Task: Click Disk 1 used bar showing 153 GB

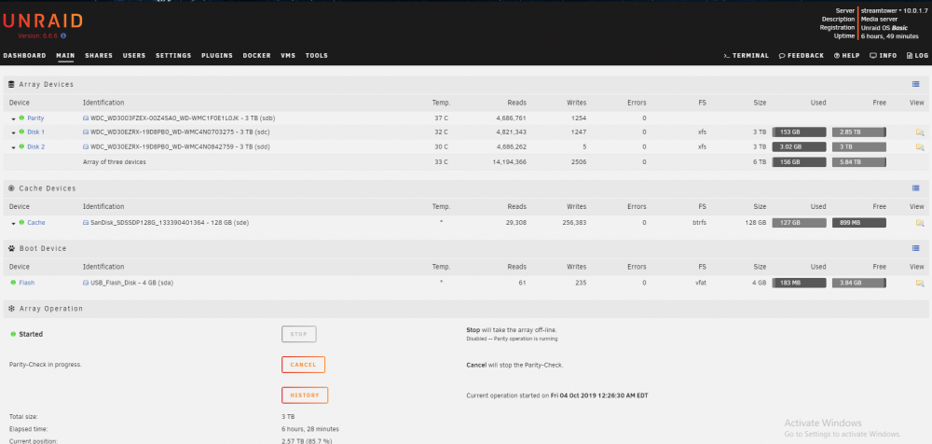Action: [x=799, y=132]
